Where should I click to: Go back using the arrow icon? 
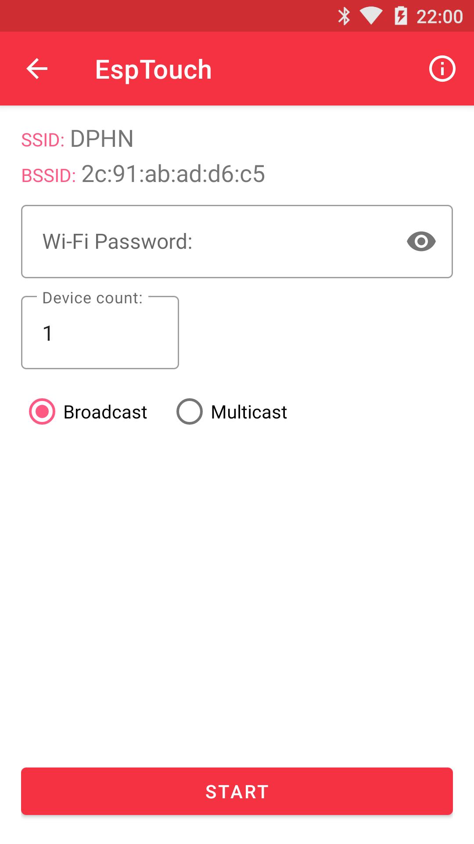pos(37,69)
